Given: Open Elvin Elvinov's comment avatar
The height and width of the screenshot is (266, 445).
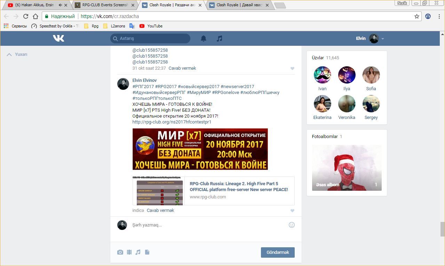Looking at the screenshot, I should 123,84.
